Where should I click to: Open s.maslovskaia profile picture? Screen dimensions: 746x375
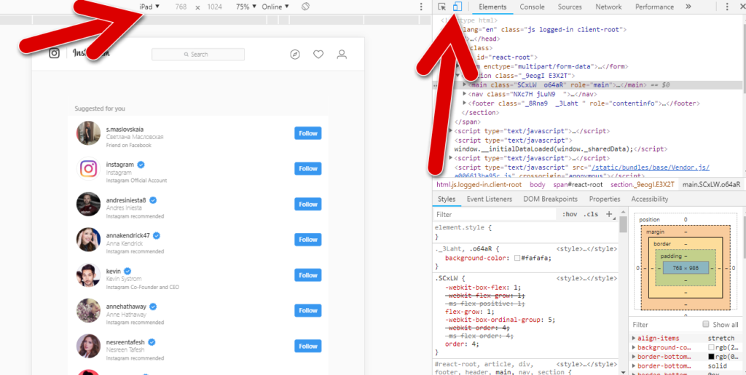coord(88,133)
